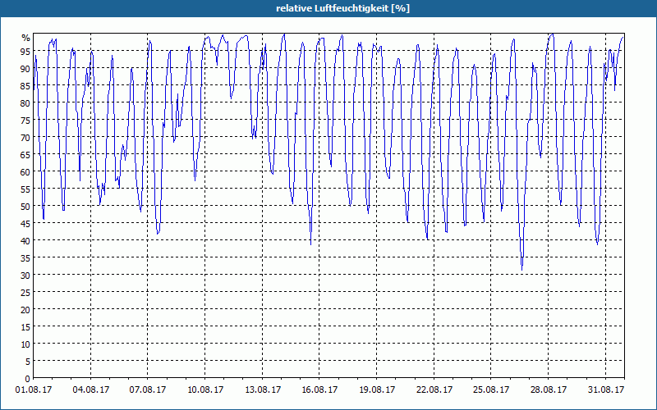
Task: Click the x-axis date label 22.08.17
Action: point(434,390)
